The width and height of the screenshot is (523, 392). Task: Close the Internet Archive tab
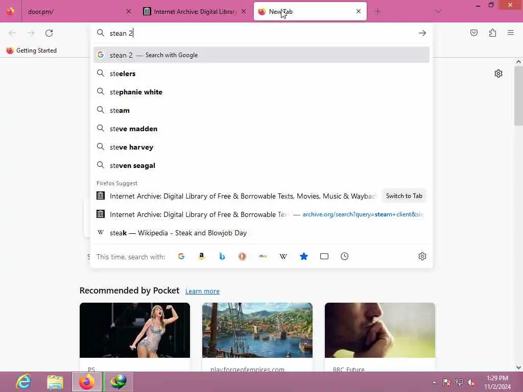coord(244,11)
